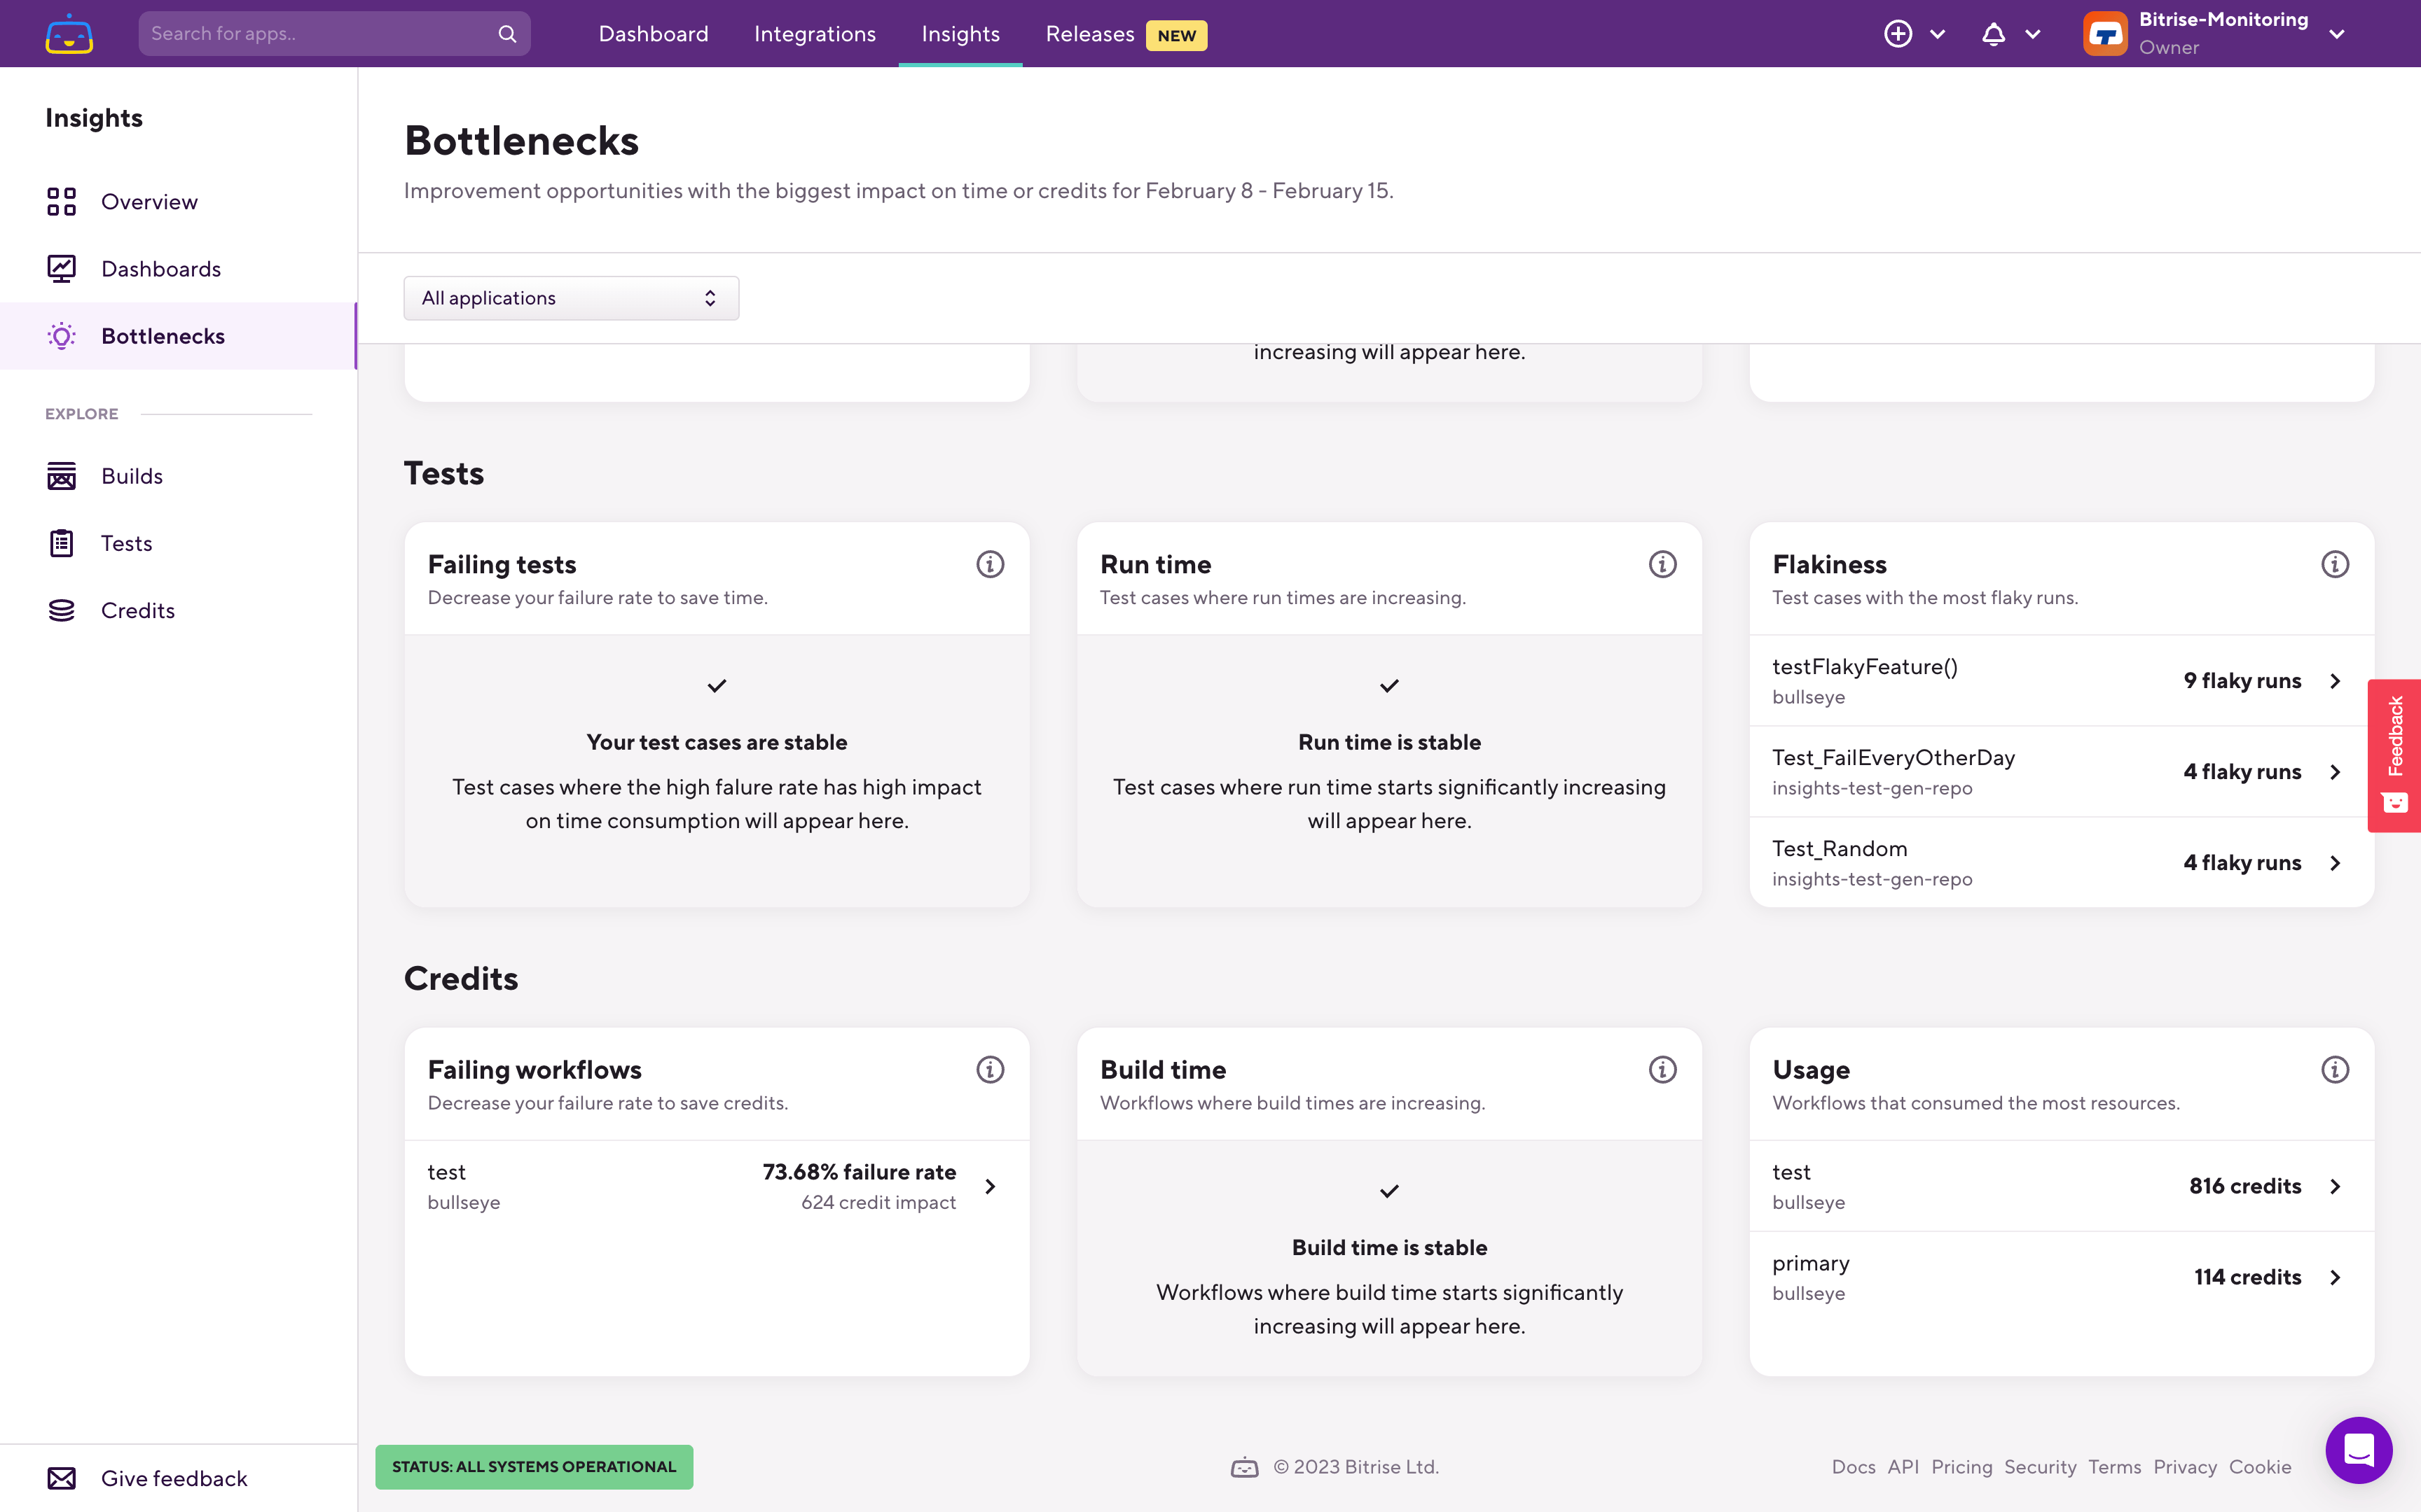Switch to the Integrations tab
2421x1512 pixels.
[x=814, y=33]
